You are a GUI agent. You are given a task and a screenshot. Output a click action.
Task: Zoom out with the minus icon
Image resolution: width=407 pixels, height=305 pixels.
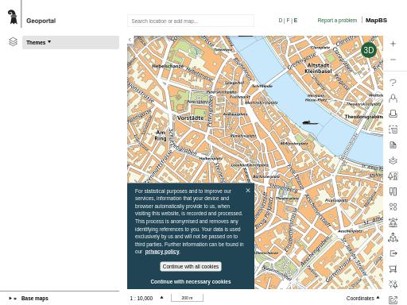393,60
